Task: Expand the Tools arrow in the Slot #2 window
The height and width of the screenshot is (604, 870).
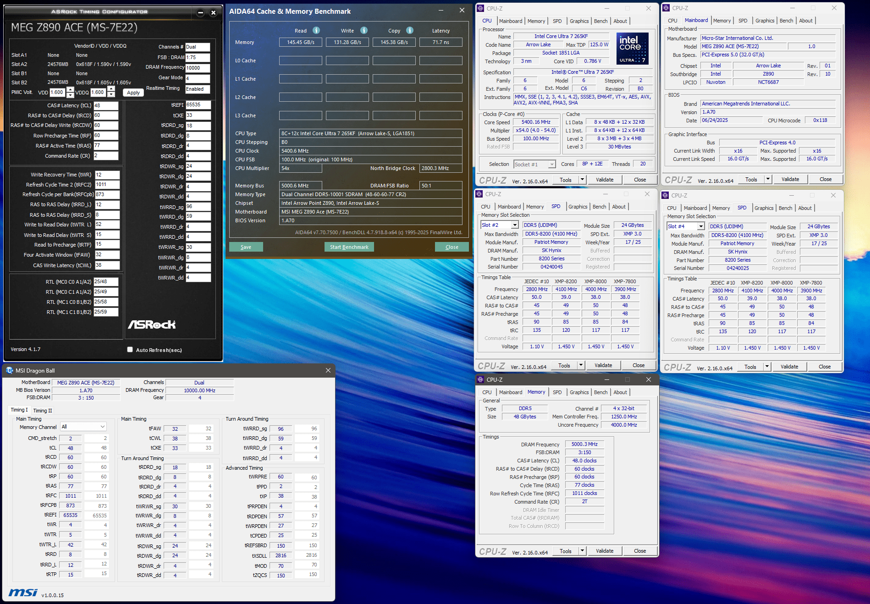Action: (581, 365)
